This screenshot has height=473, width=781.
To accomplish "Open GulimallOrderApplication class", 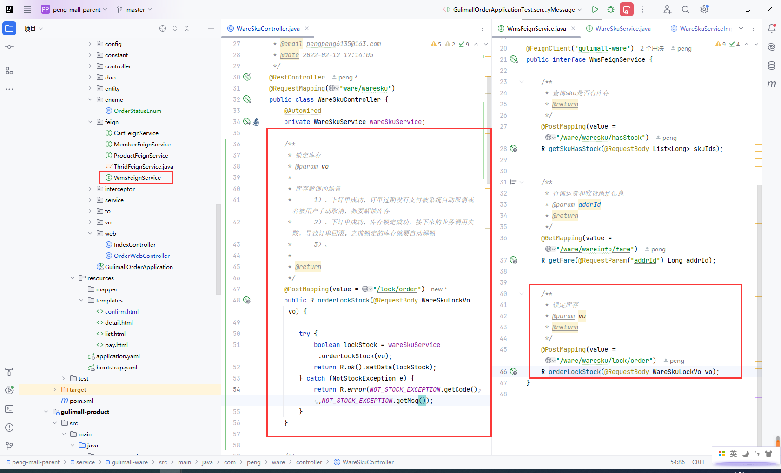I will (x=139, y=267).
